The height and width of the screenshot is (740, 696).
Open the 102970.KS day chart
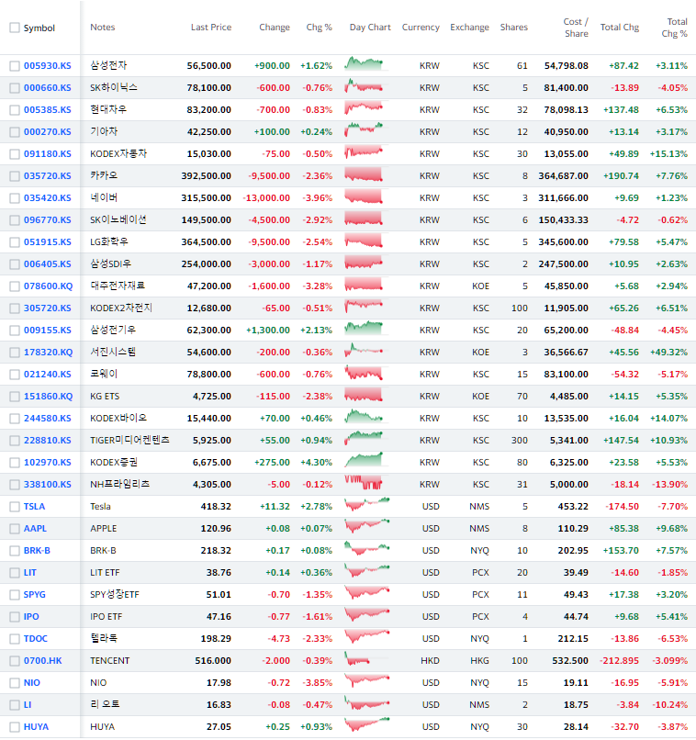coord(366,461)
